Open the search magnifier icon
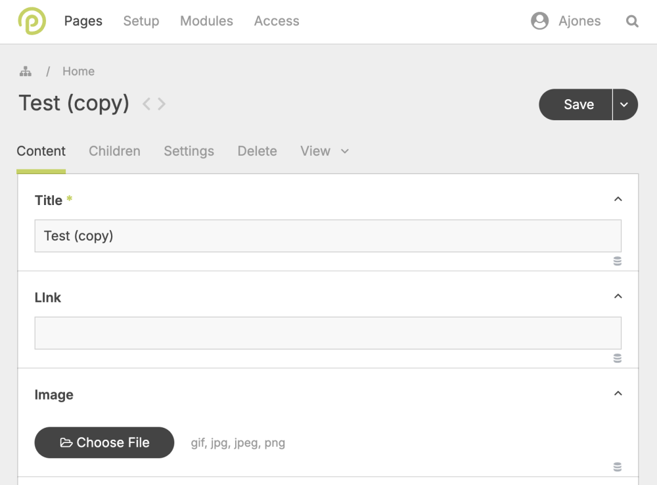The height and width of the screenshot is (485, 657). [632, 22]
